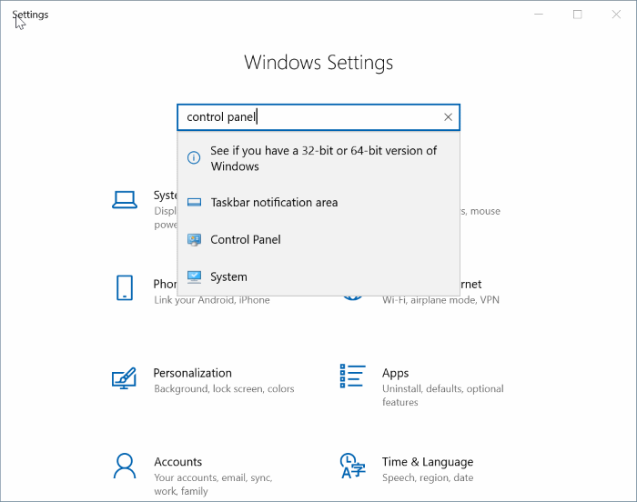Click 'Background, lock screen, colors' description

click(x=224, y=388)
